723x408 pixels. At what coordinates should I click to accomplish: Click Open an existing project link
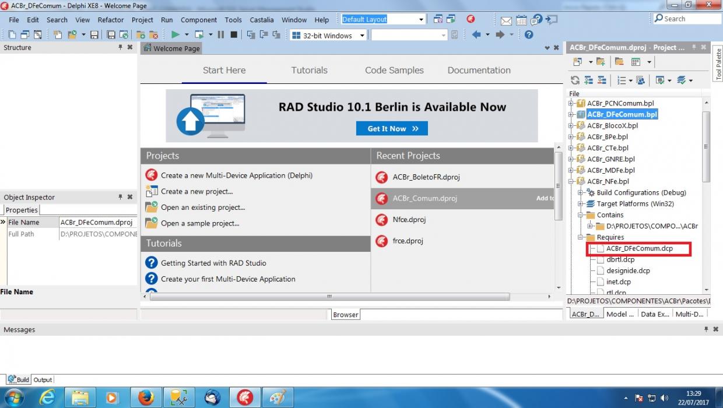(x=203, y=207)
